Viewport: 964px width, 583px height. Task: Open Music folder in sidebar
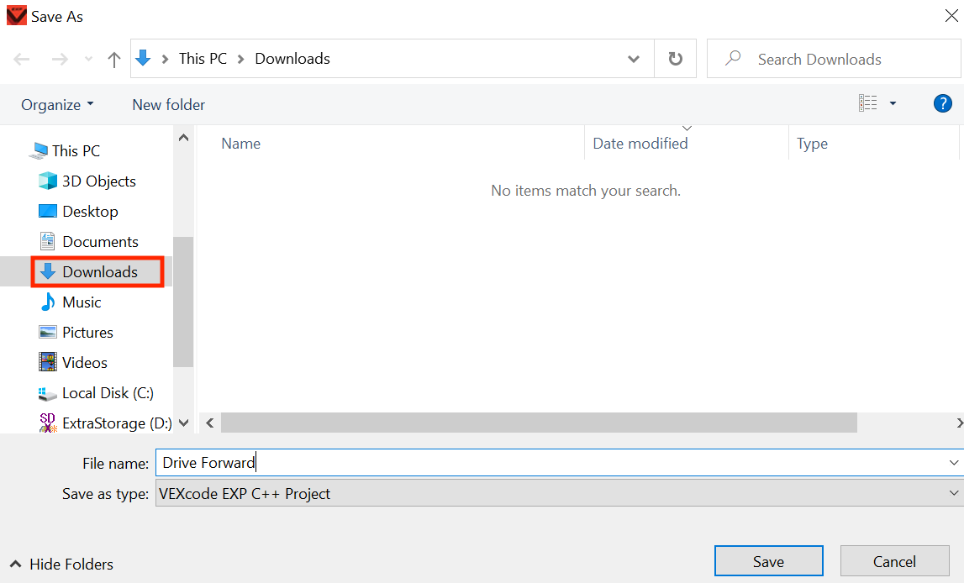[x=82, y=302]
